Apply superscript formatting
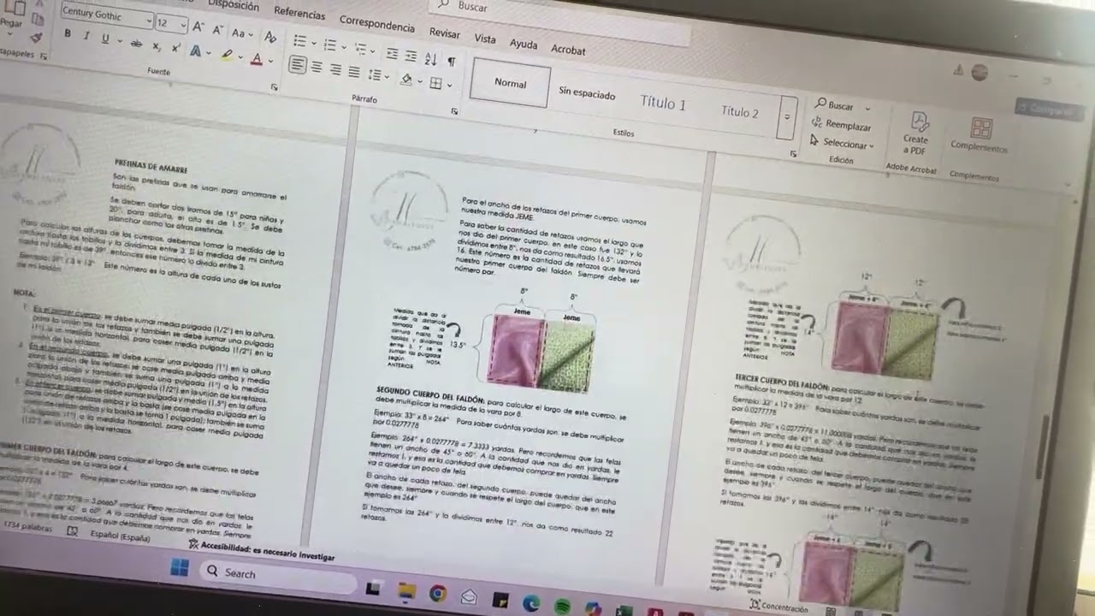This screenshot has width=1095, height=616. [x=176, y=49]
